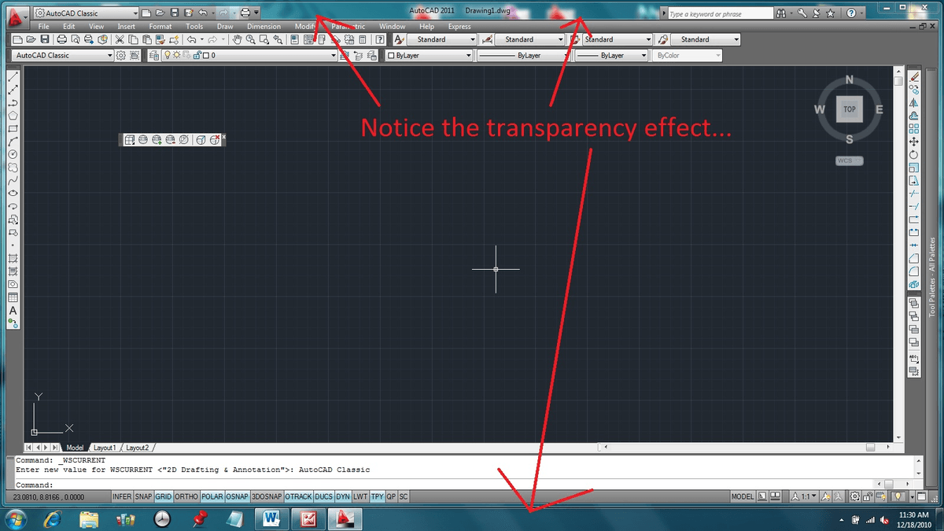The image size is (944, 531).
Task: Click the MODEL space button
Action: (x=743, y=497)
